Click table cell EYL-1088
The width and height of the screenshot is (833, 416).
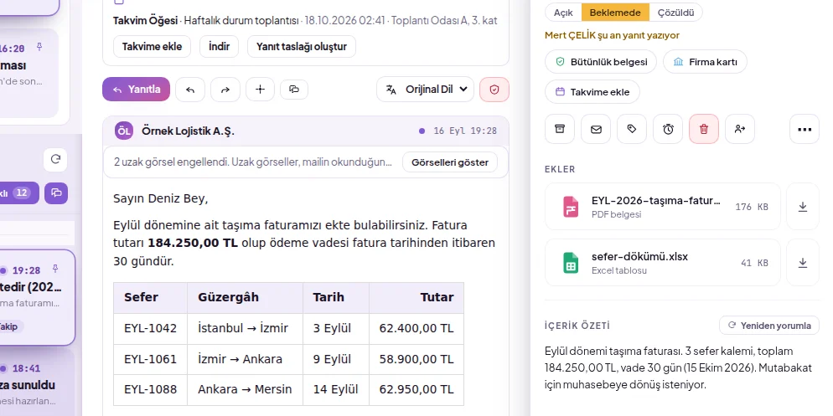150,389
